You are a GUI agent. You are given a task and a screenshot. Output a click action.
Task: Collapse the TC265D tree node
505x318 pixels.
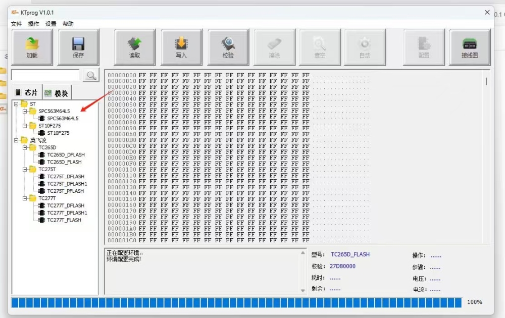click(x=24, y=147)
